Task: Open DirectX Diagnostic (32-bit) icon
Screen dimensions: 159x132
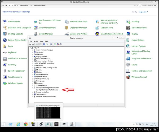Action: tap(97, 34)
